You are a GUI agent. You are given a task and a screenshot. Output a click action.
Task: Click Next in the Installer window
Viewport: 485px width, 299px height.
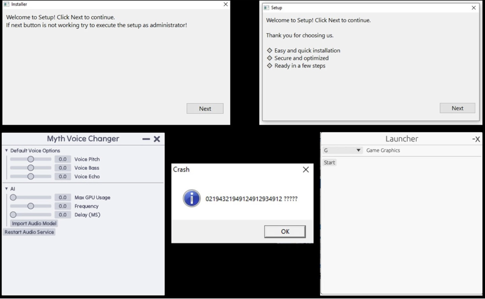(205, 108)
